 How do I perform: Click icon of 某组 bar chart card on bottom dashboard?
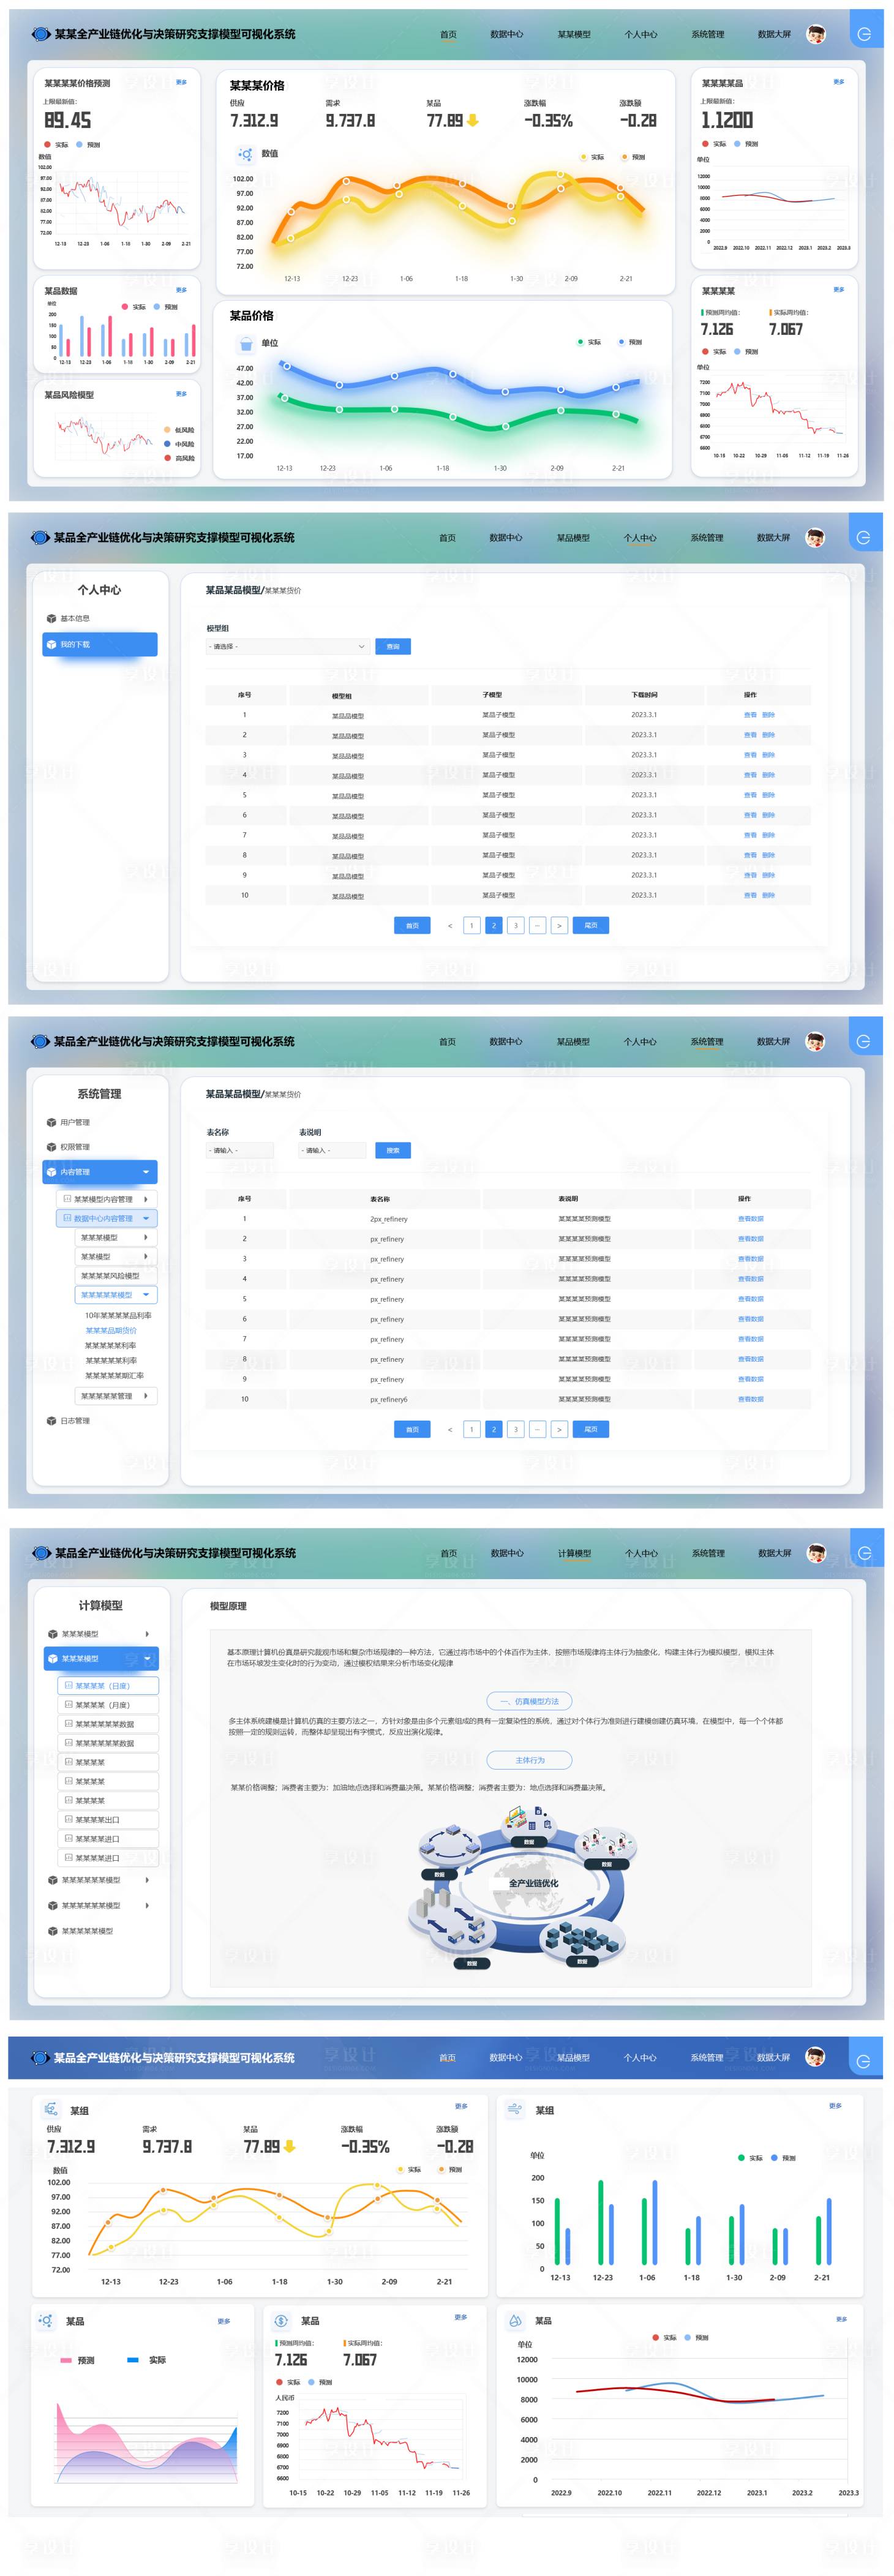[515, 2109]
